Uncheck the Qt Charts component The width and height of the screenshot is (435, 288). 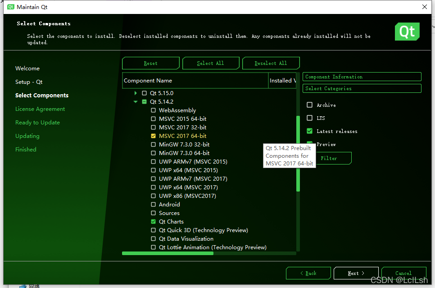[x=153, y=222]
